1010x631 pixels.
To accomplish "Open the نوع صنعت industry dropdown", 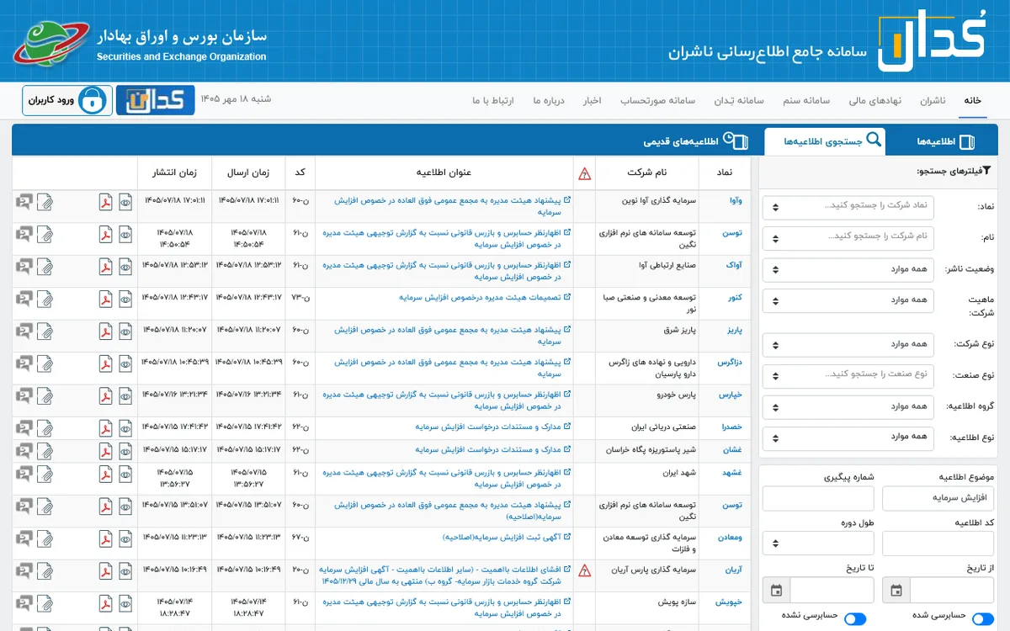I will [848, 376].
